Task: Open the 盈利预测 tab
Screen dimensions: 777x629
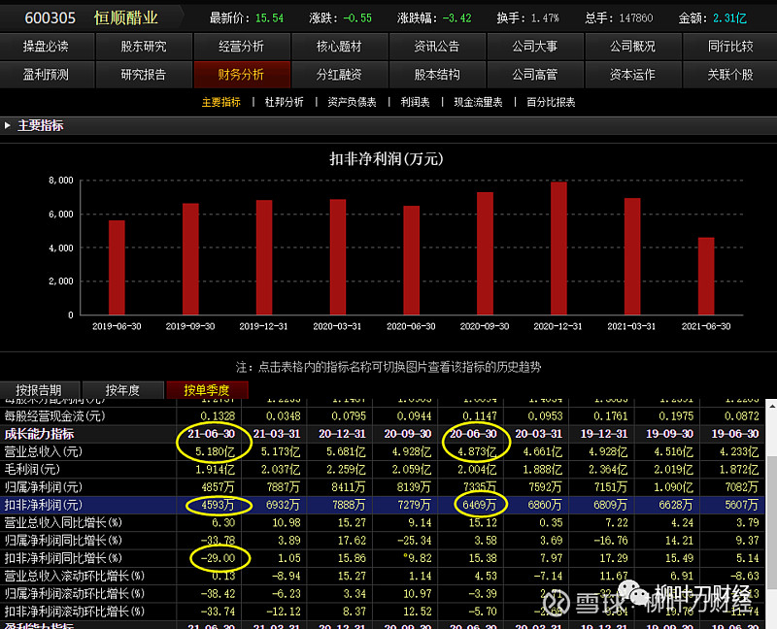Action: (x=46, y=75)
